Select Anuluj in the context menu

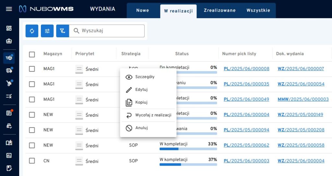pyautogui.click(x=141, y=128)
